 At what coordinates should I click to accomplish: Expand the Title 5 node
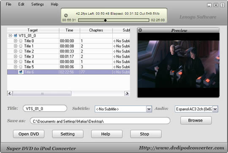click(16, 67)
